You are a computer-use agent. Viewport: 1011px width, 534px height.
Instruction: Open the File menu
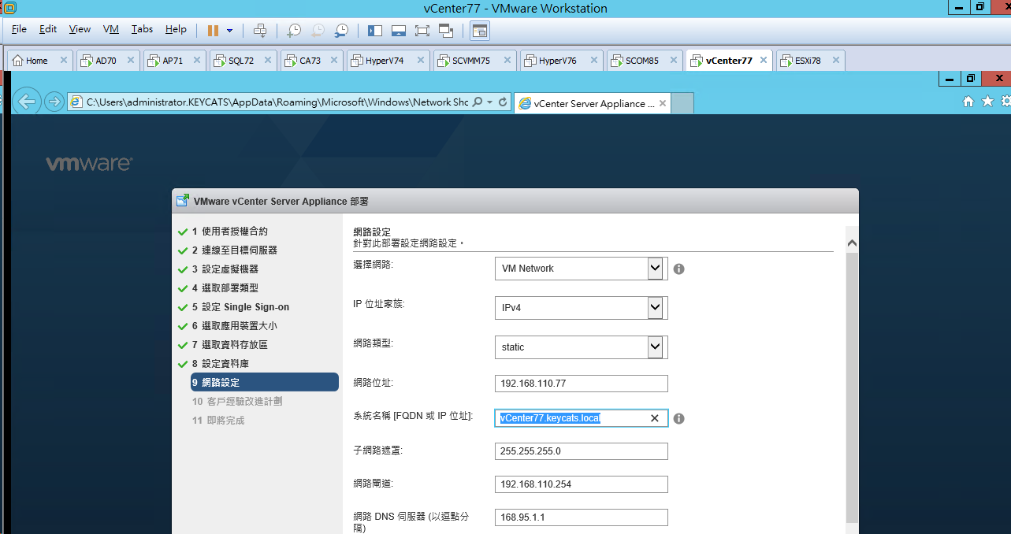coord(19,29)
